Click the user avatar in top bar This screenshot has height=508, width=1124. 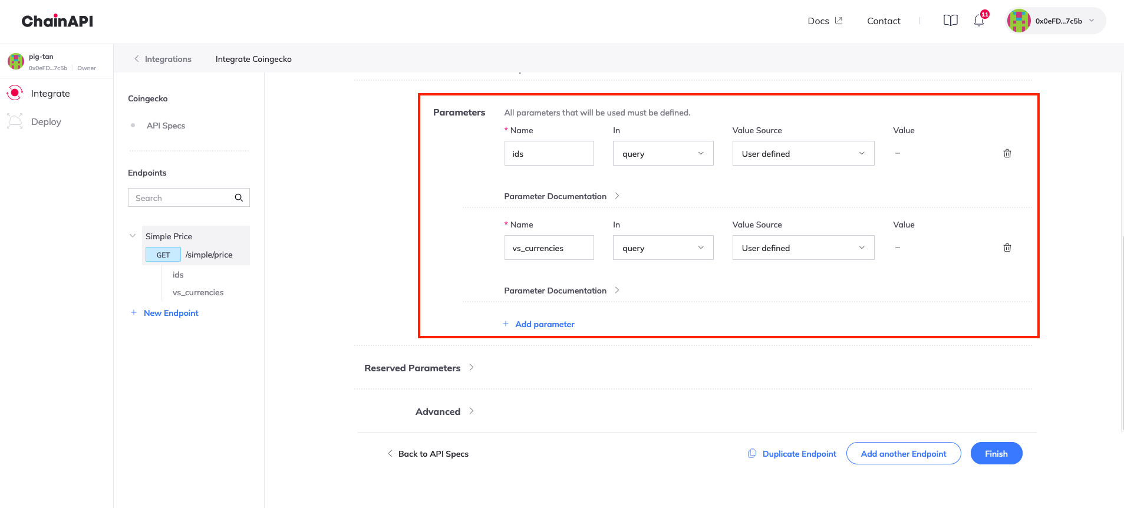(x=1018, y=21)
